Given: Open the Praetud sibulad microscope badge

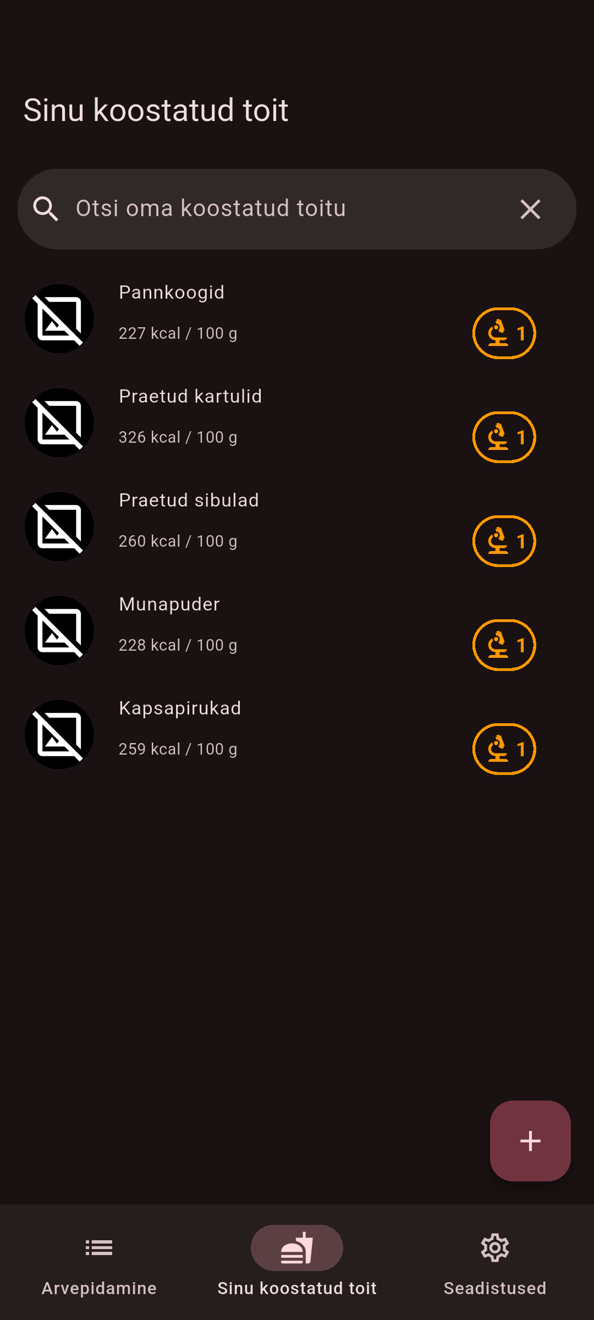Looking at the screenshot, I should [504, 541].
